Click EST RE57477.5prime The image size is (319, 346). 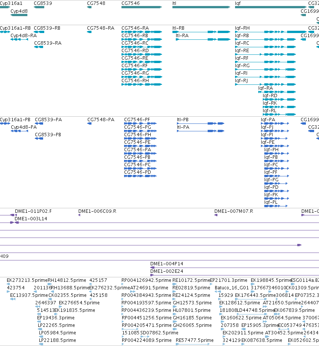click(195, 340)
